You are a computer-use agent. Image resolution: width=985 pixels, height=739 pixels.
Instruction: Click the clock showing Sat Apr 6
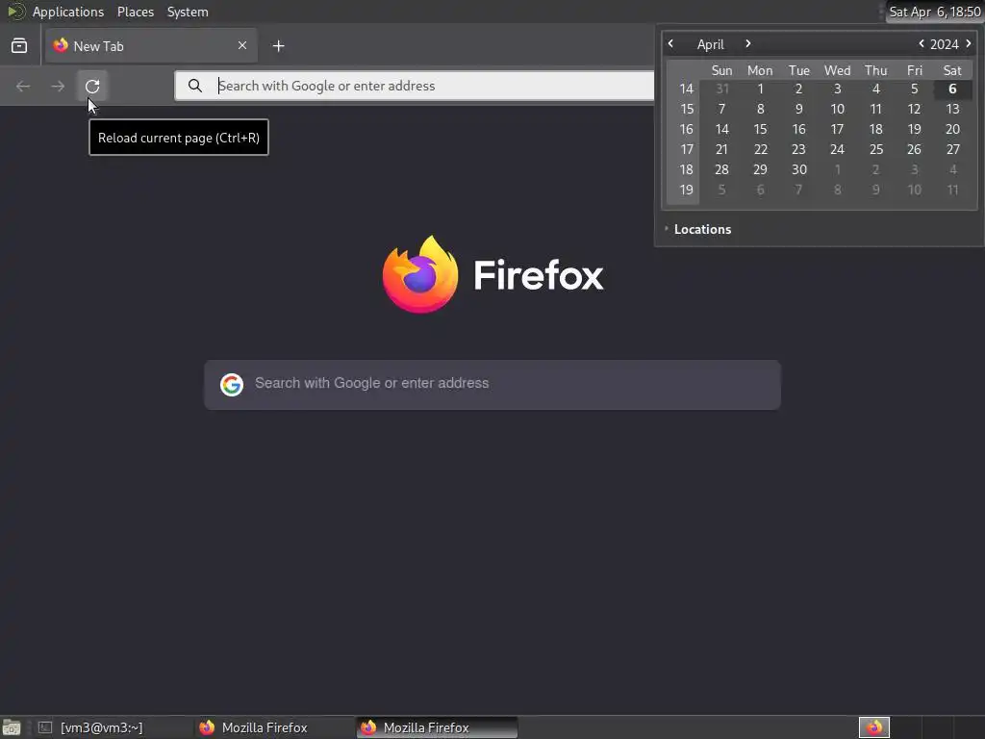(x=934, y=12)
